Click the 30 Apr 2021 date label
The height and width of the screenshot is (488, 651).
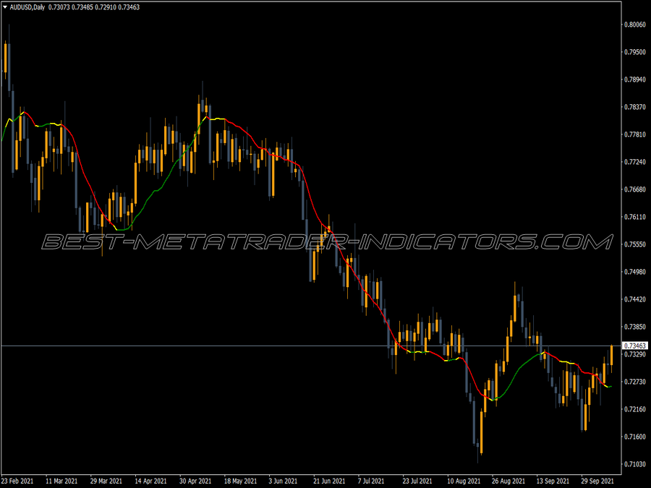[195, 481]
